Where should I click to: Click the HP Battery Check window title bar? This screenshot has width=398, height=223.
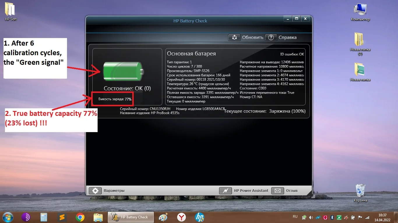(190, 21)
